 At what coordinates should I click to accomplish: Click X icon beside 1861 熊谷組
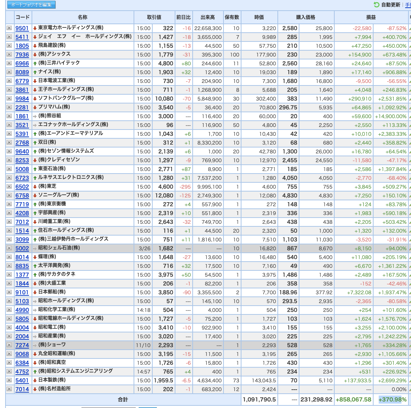tap(9, 116)
